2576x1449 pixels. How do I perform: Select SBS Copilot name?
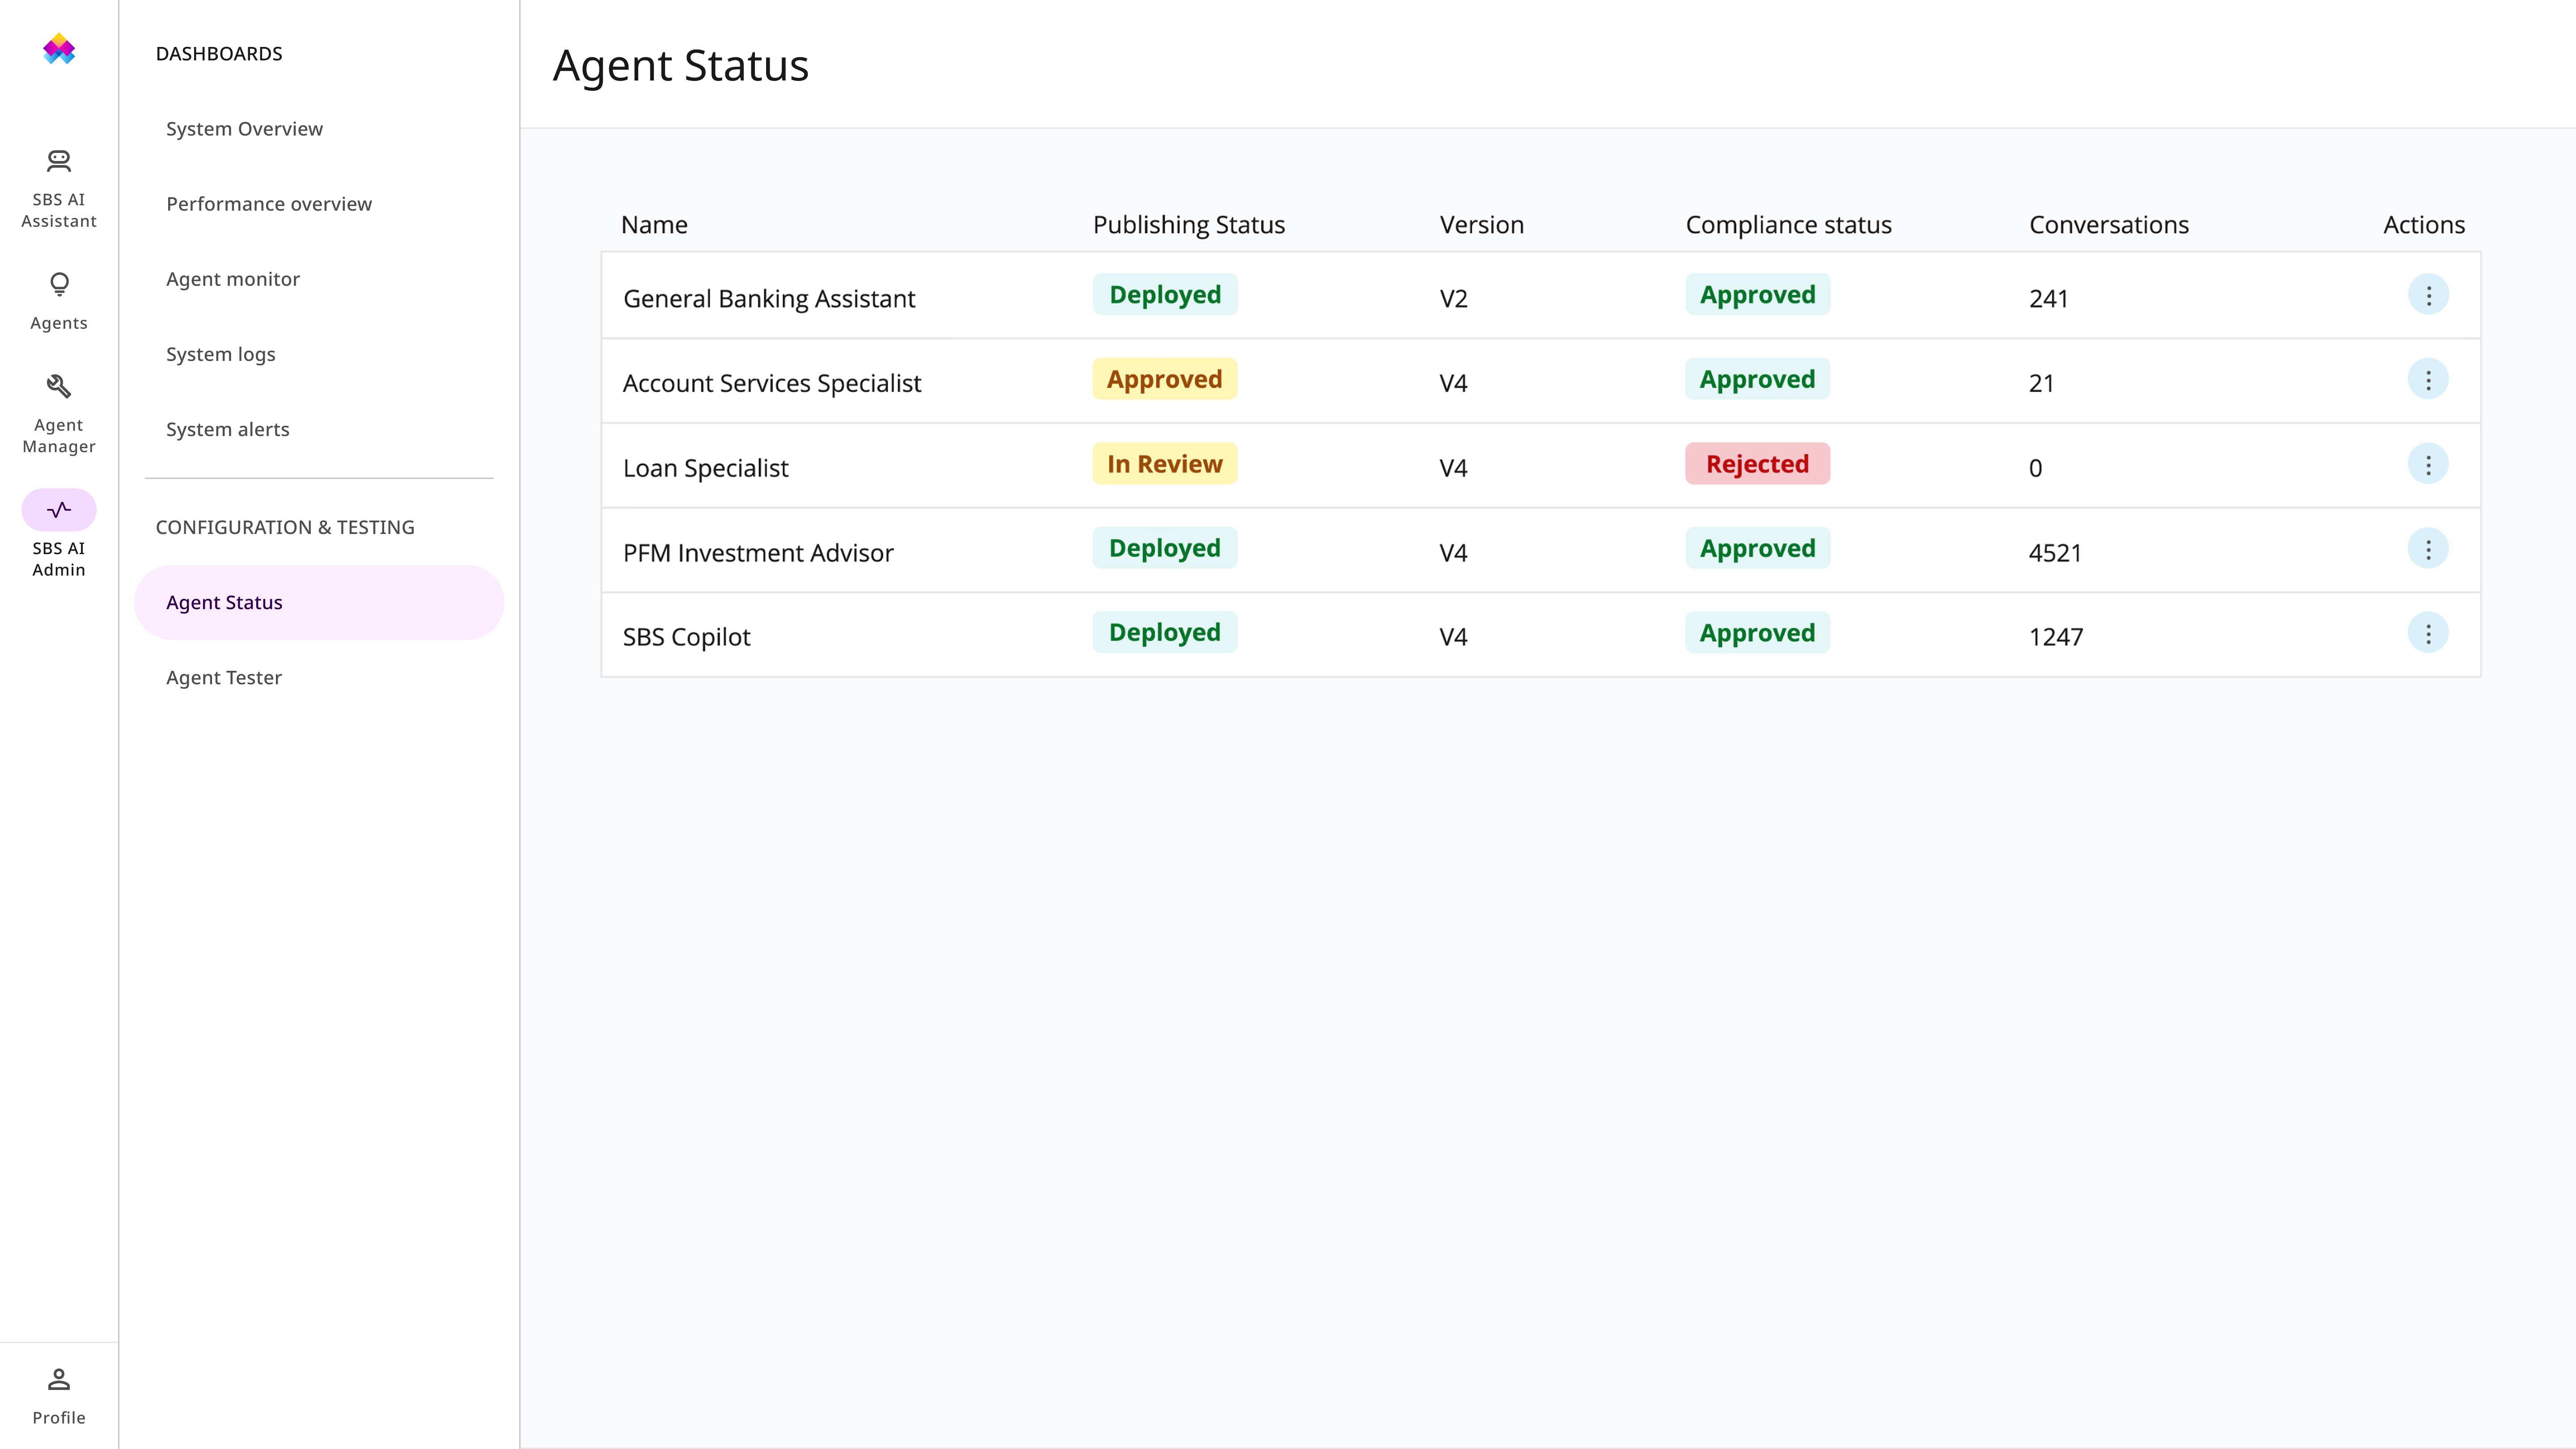click(686, 637)
